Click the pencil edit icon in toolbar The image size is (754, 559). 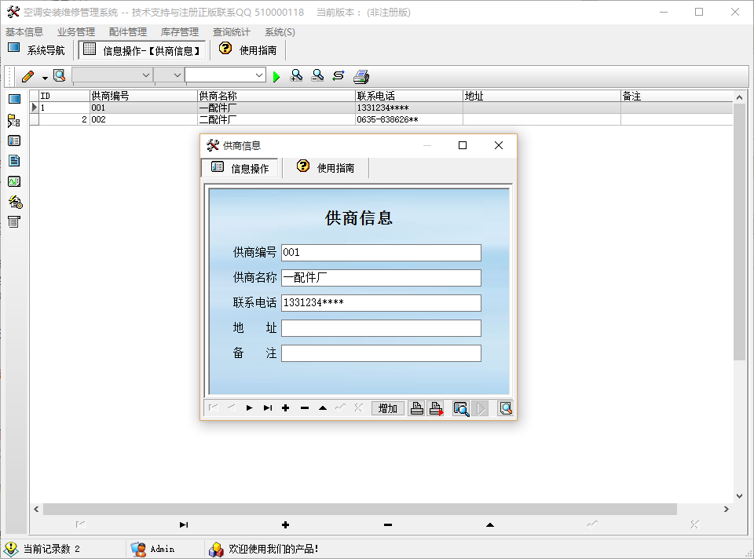click(28, 76)
